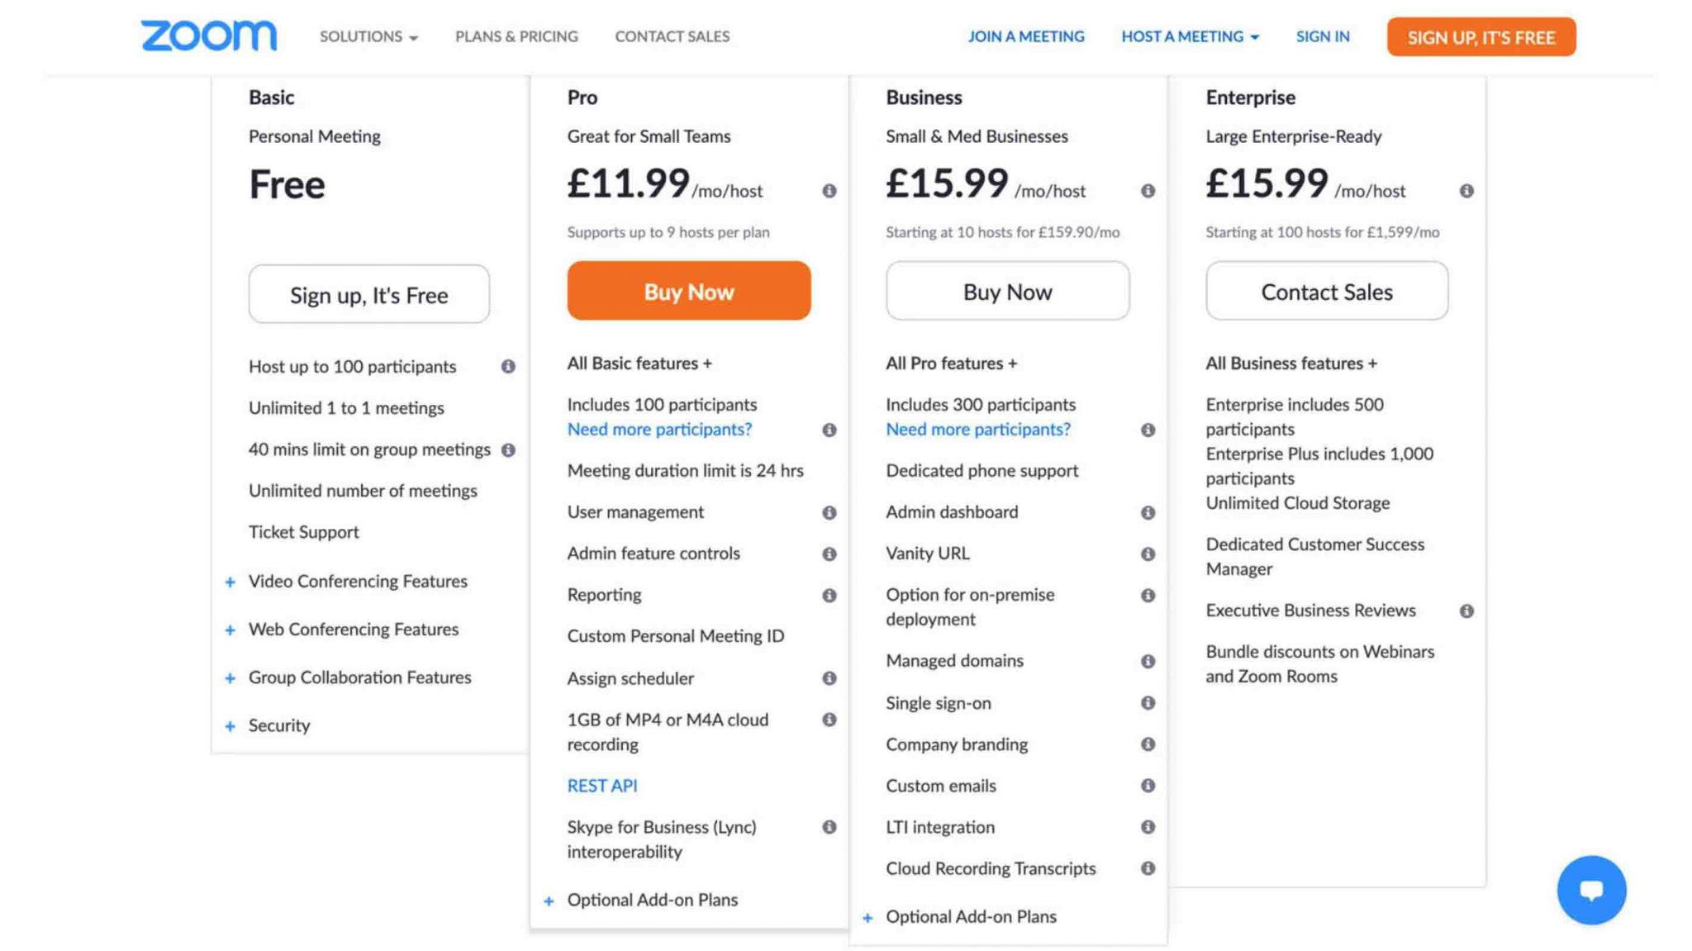The image size is (1692, 951).
Task: Click info icon beside Enterprise price
Action: (1466, 191)
